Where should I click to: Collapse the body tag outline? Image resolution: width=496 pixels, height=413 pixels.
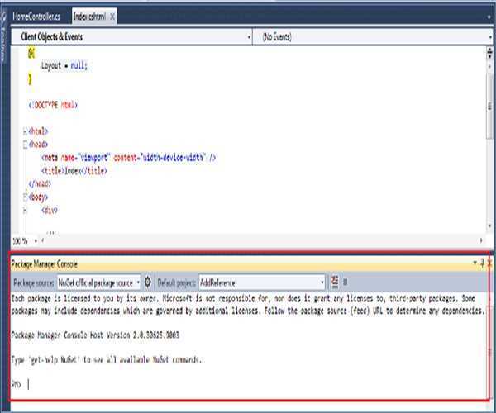pos(23,198)
